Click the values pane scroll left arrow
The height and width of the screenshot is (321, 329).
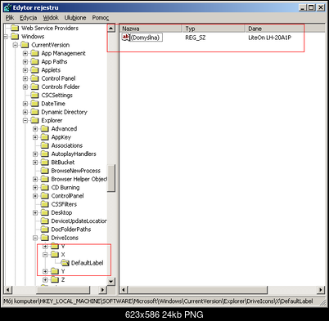(124, 290)
